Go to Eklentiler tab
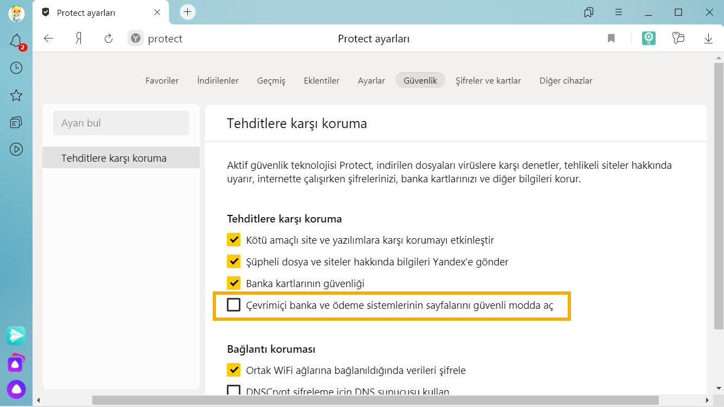Image resolution: width=724 pixels, height=407 pixels. (x=321, y=80)
